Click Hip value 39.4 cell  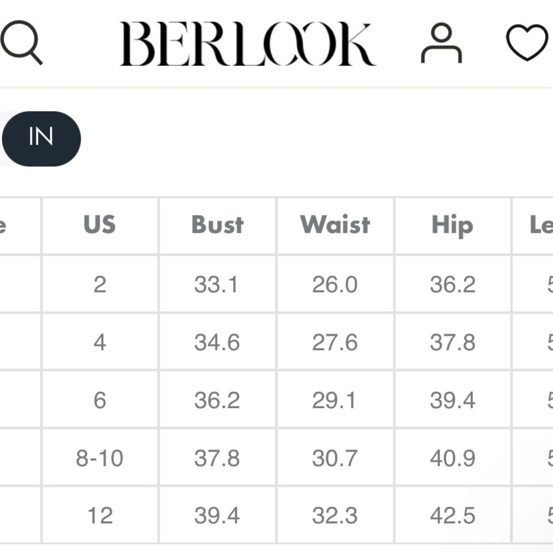[452, 400]
